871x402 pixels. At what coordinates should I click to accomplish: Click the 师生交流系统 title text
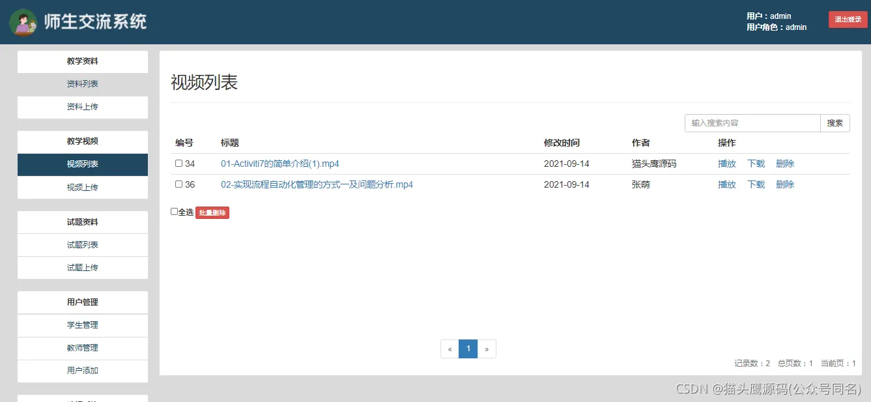click(x=95, y=22)
